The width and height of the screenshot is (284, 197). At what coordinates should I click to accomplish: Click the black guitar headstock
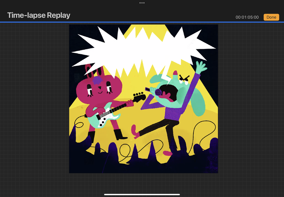140,95
